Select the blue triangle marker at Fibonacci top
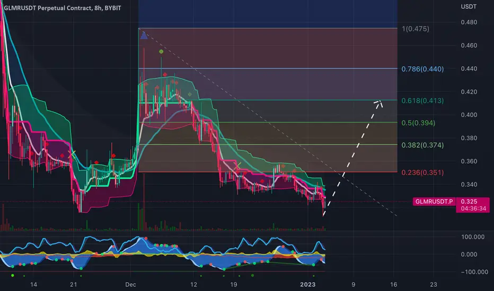Viewport: 494px width, 291px height. [x=144, y=35]
